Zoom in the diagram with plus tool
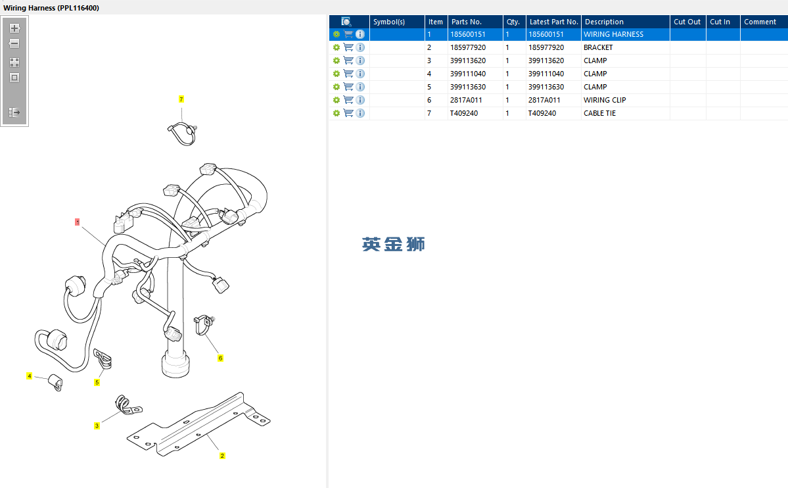Screen dimensions: 788x488 (14, 28)
